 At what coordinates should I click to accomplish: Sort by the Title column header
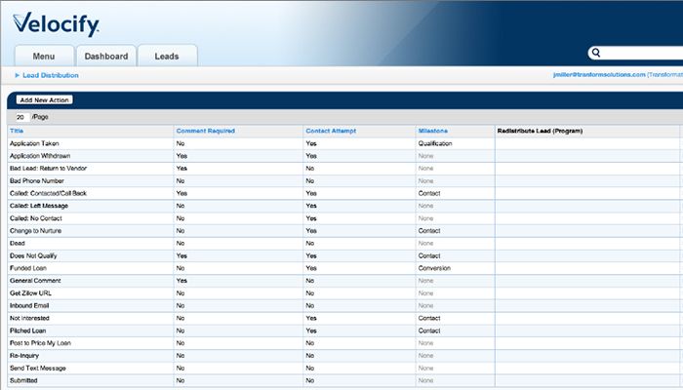pyautogui.click(x=17, y=130)
